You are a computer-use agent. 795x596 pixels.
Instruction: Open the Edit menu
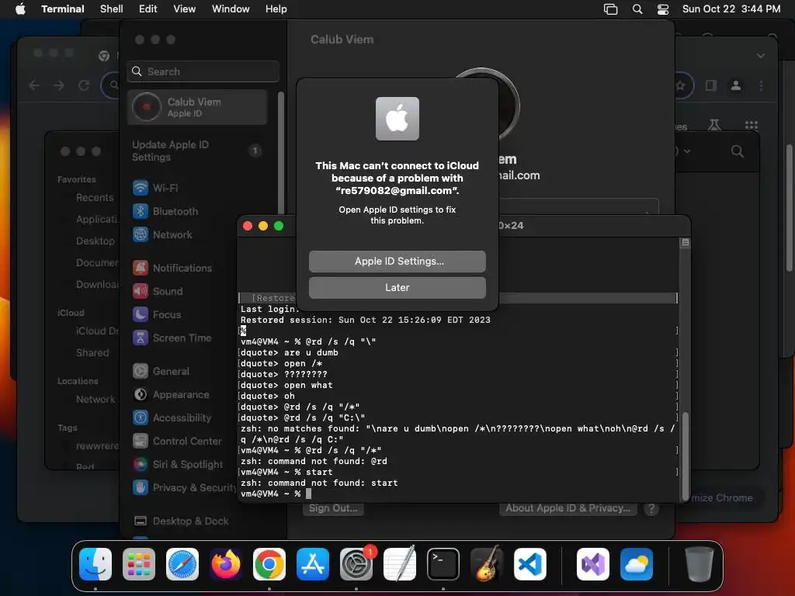148,9
